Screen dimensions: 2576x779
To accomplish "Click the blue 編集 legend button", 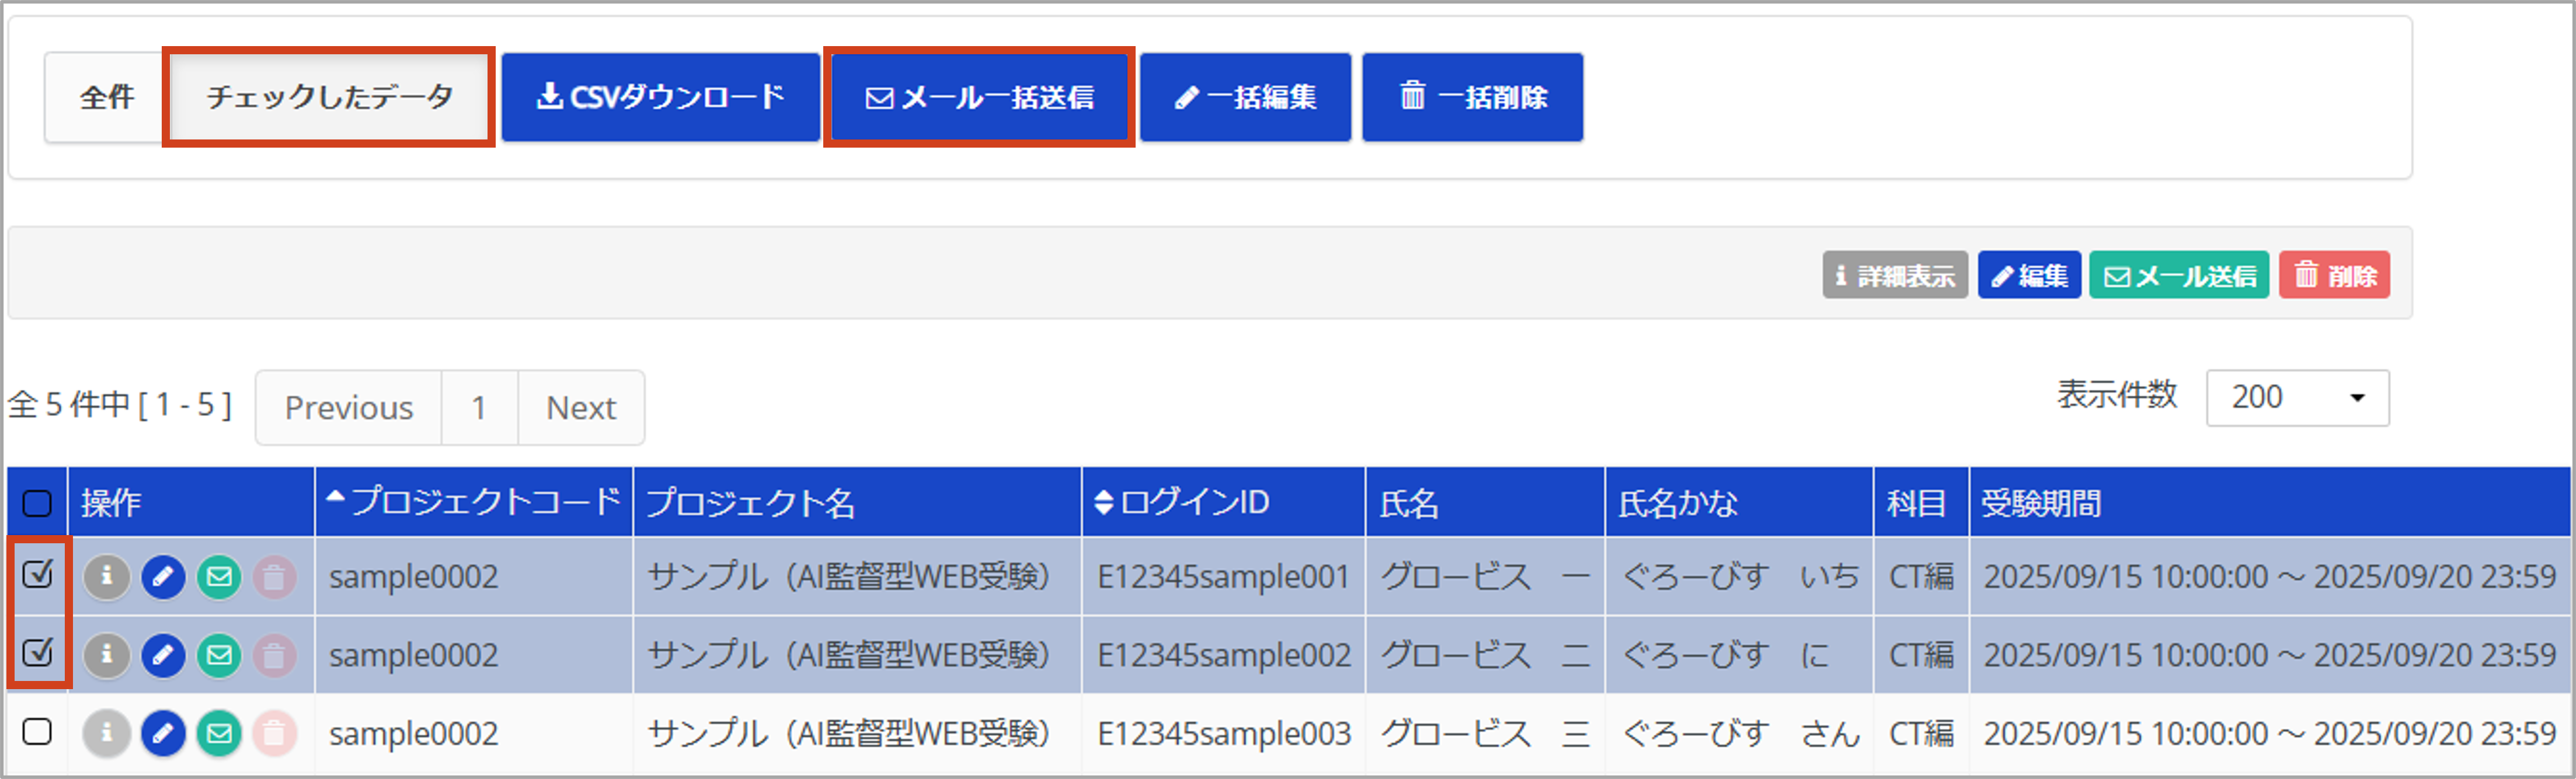I will click(x=2029, y=275).
